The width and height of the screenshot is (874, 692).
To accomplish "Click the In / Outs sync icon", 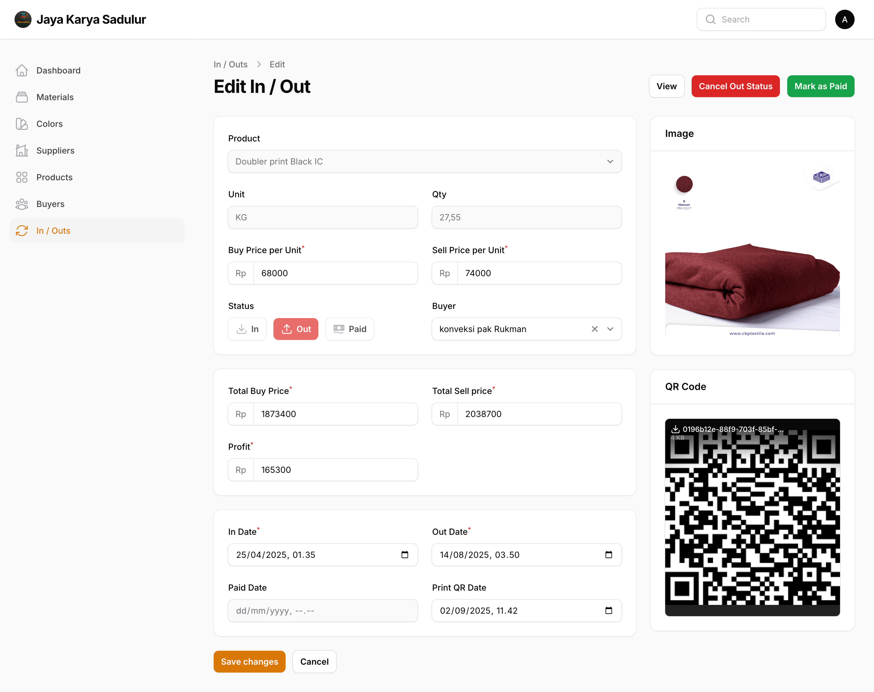I will (x=22, y=231).
